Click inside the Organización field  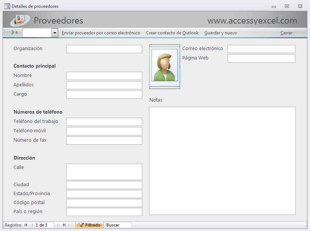[x=104, y=49]
